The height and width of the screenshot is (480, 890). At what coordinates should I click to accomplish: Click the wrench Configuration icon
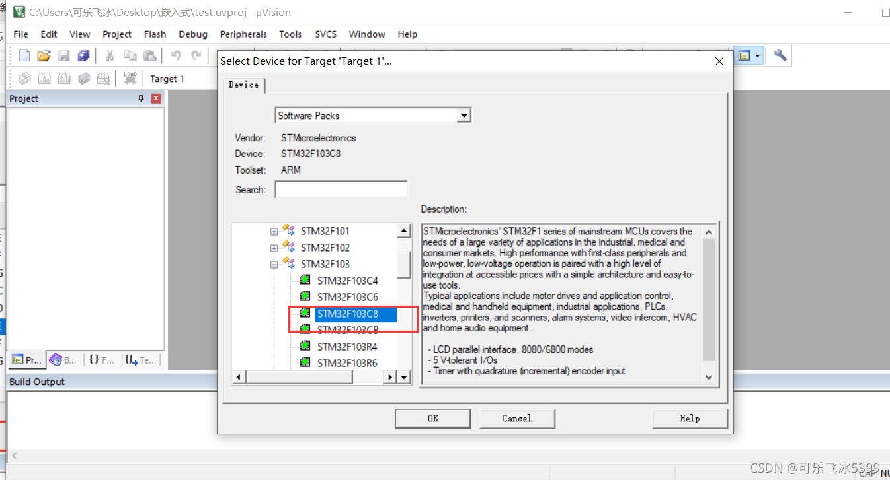point(780,56)
